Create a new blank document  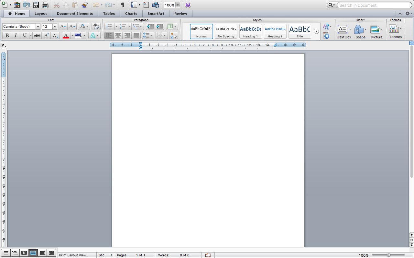(x=5, y=5)
